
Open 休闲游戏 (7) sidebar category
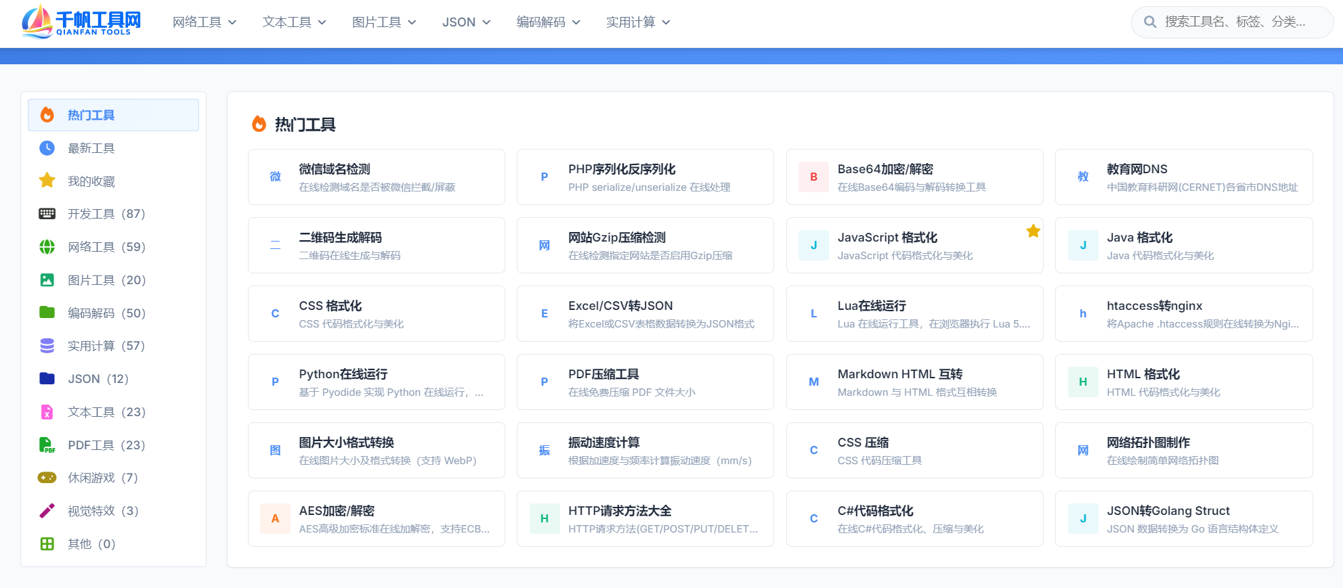tap(113, 478)
